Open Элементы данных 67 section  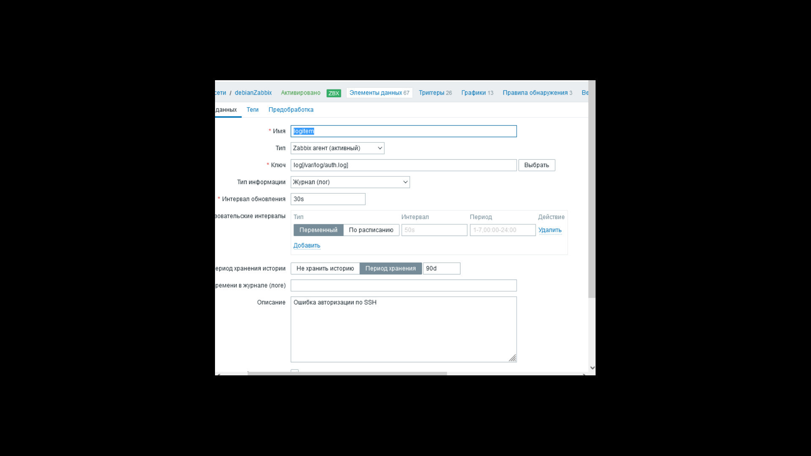coord(379,93)
